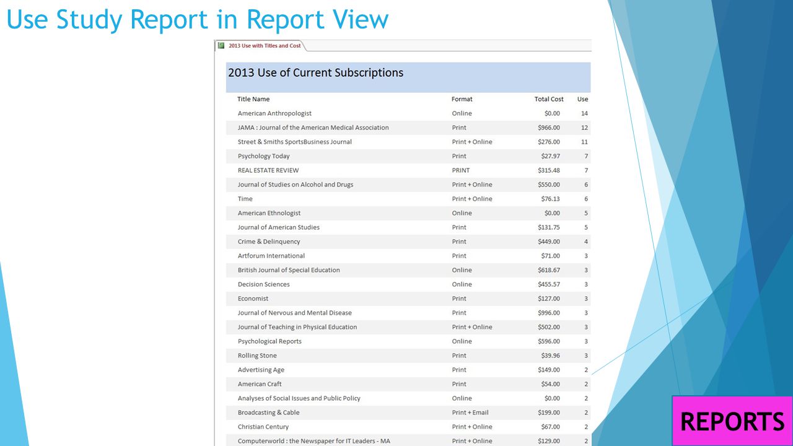The height and width of the screenshot is (446, 793).
Task: Click the $199.00 cost for Broadcasting & Cable
Action: pyautogui.click(x=549, y=413)
